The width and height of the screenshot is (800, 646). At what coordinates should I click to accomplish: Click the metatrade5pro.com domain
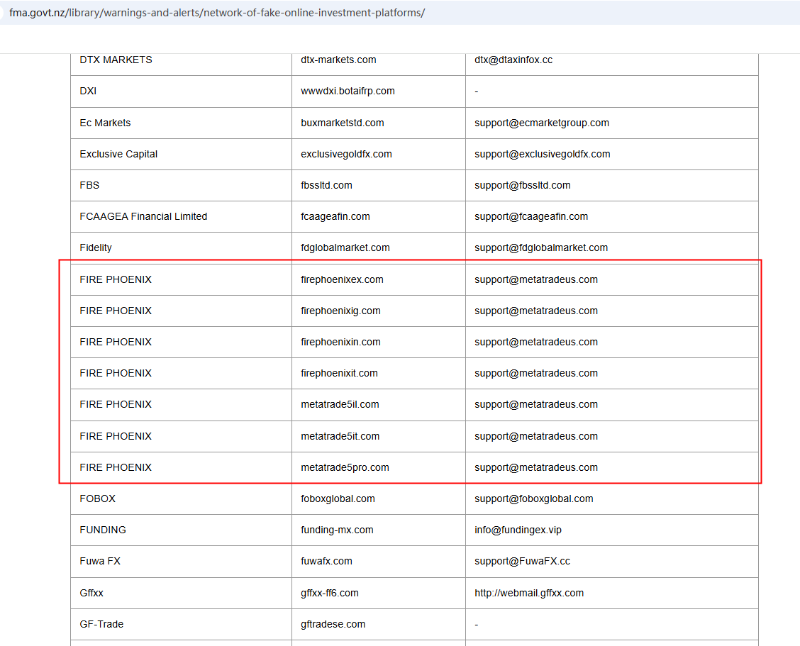pyautogui.click(x=345, y=467)
